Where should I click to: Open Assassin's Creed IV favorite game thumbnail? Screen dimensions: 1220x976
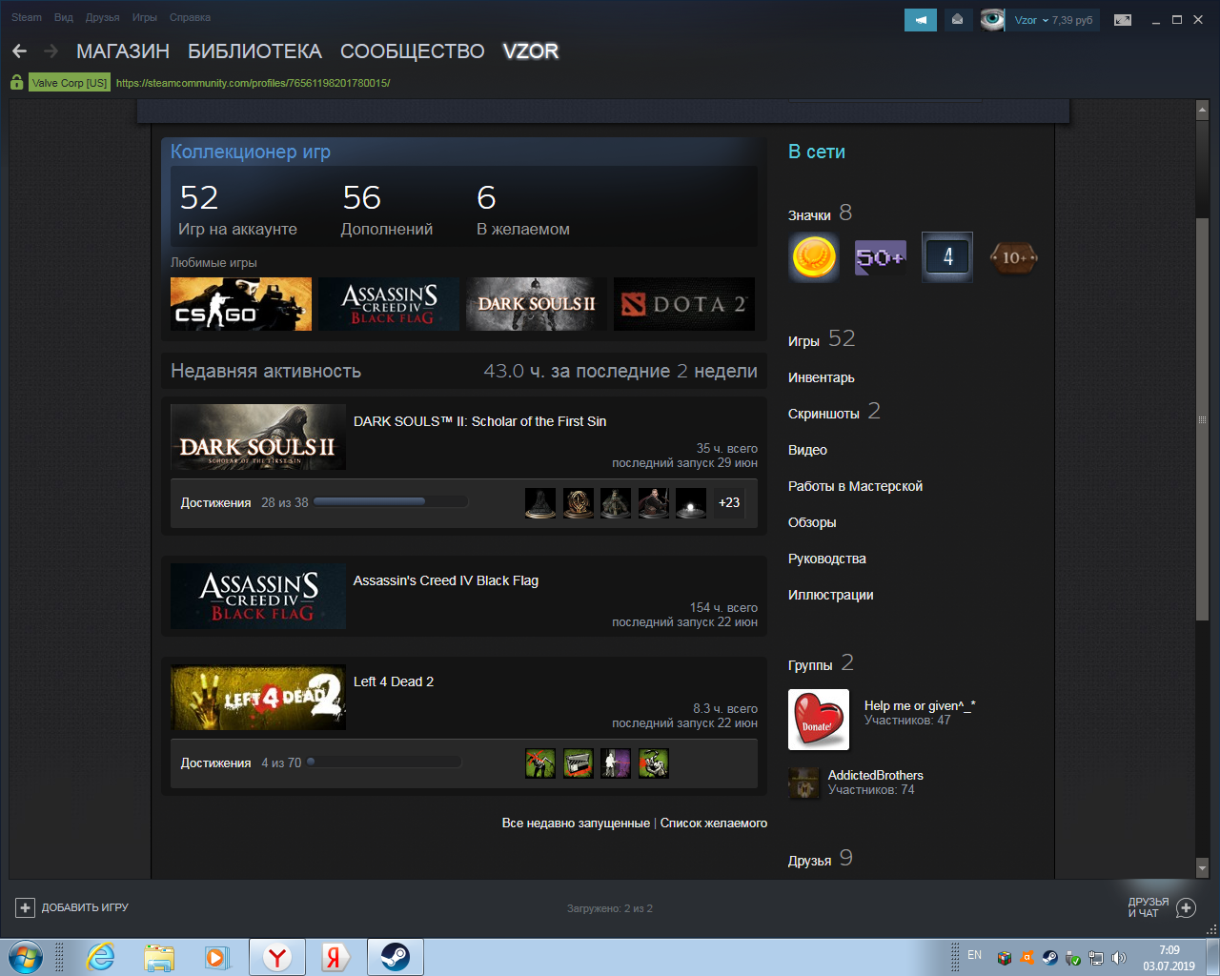[x=389, y=304]
